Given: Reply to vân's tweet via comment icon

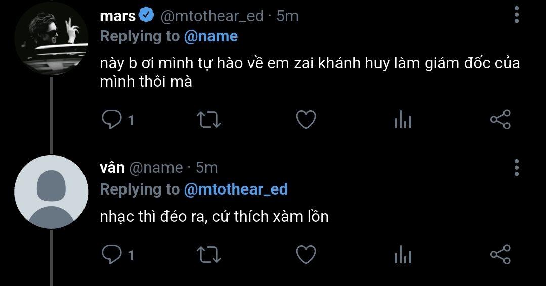Looking at the screenshot, I should [111, 254].
